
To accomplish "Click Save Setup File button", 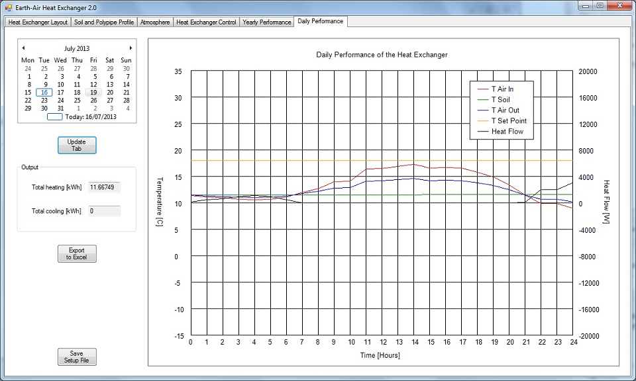I will [x=77, y=357].
